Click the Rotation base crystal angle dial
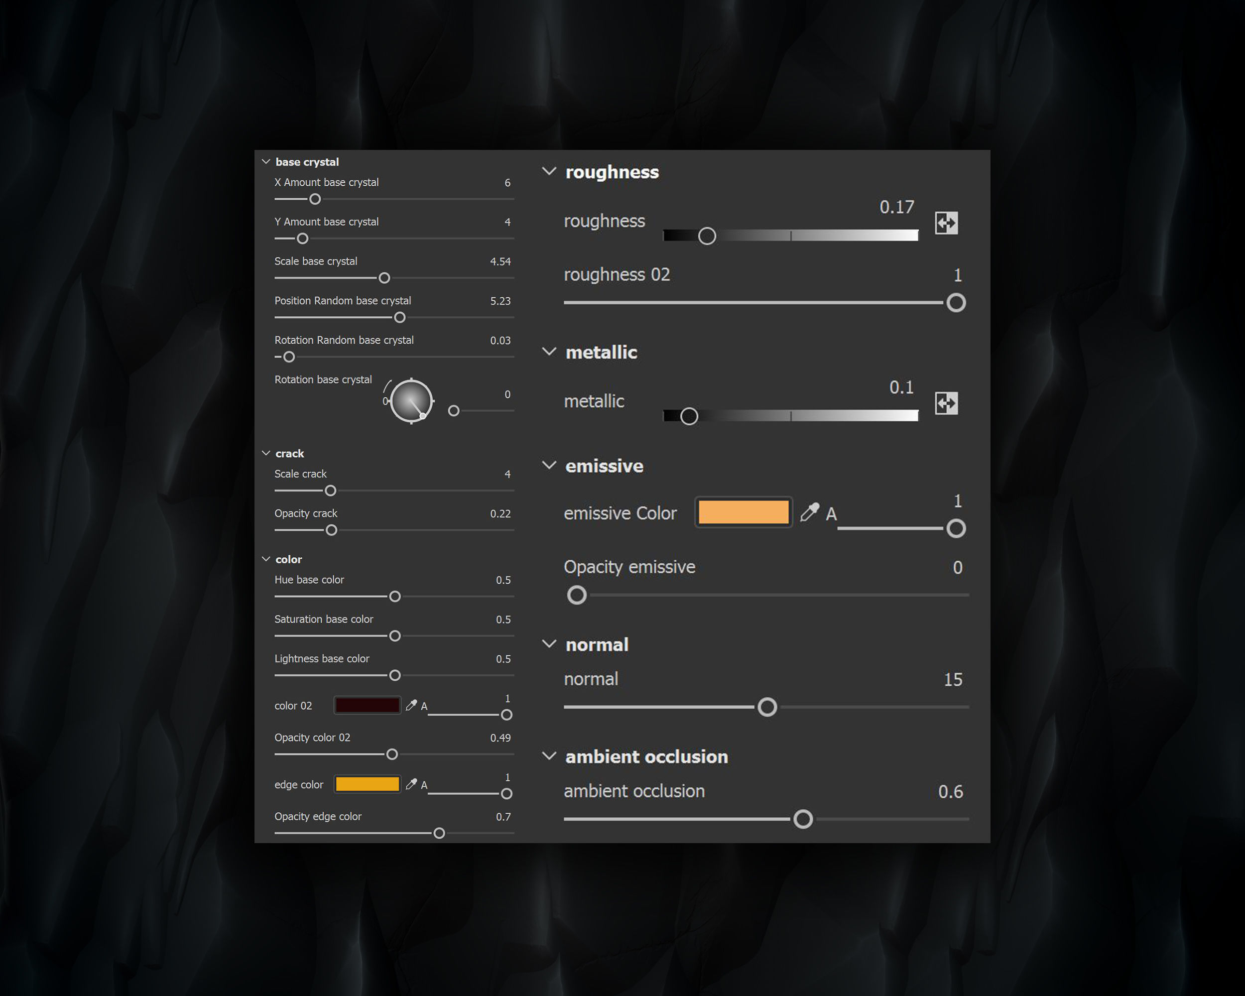 [411, 401]
